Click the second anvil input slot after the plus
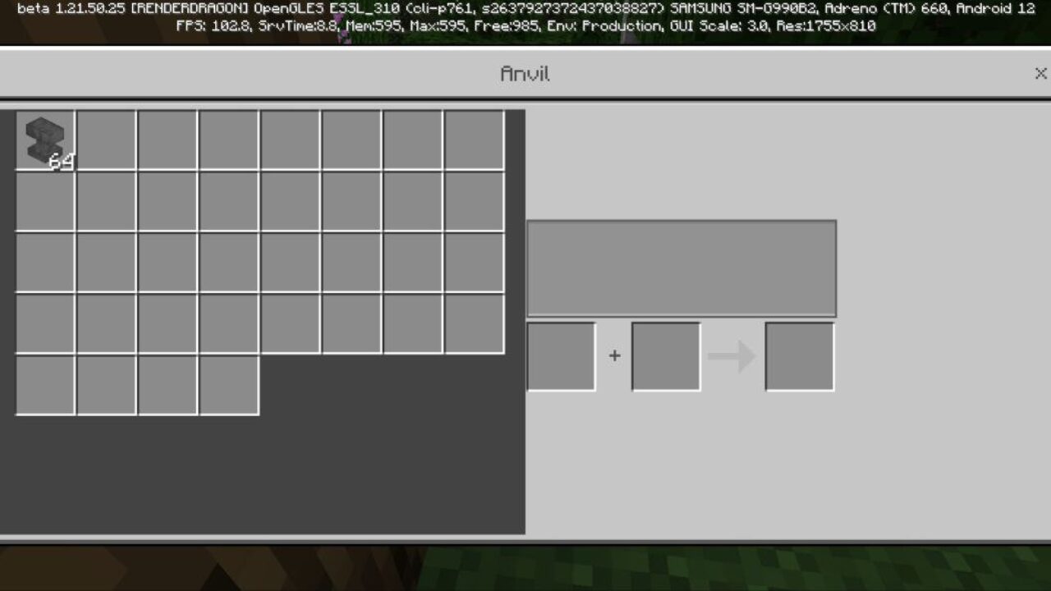Viewport: 1051px width, 591px height. point(666,356)
